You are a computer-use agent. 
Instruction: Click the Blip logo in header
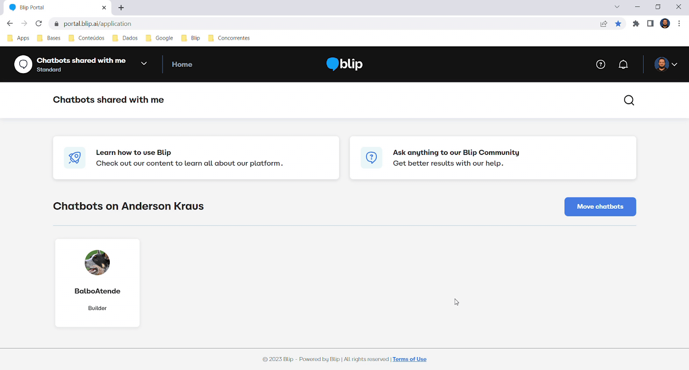point(344,64)
